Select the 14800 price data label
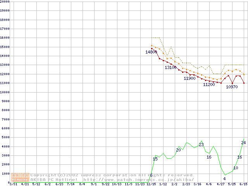Viewport: 248px width, 186px height. 151,52
